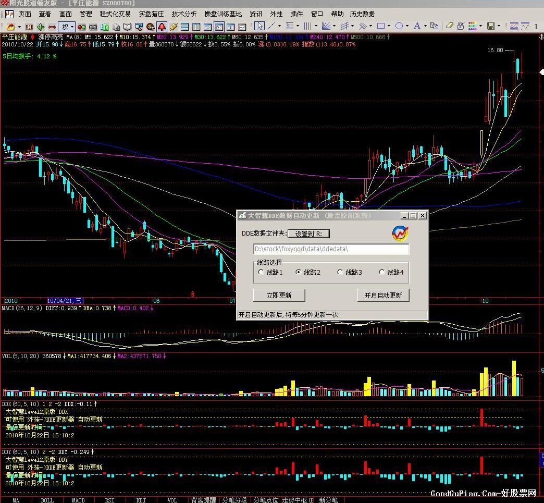Open the 插件 menu

click(x=296, y=14)
